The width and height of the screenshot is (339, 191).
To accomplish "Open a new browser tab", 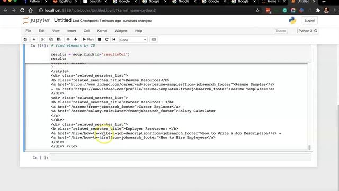I will tap(324, 2).
